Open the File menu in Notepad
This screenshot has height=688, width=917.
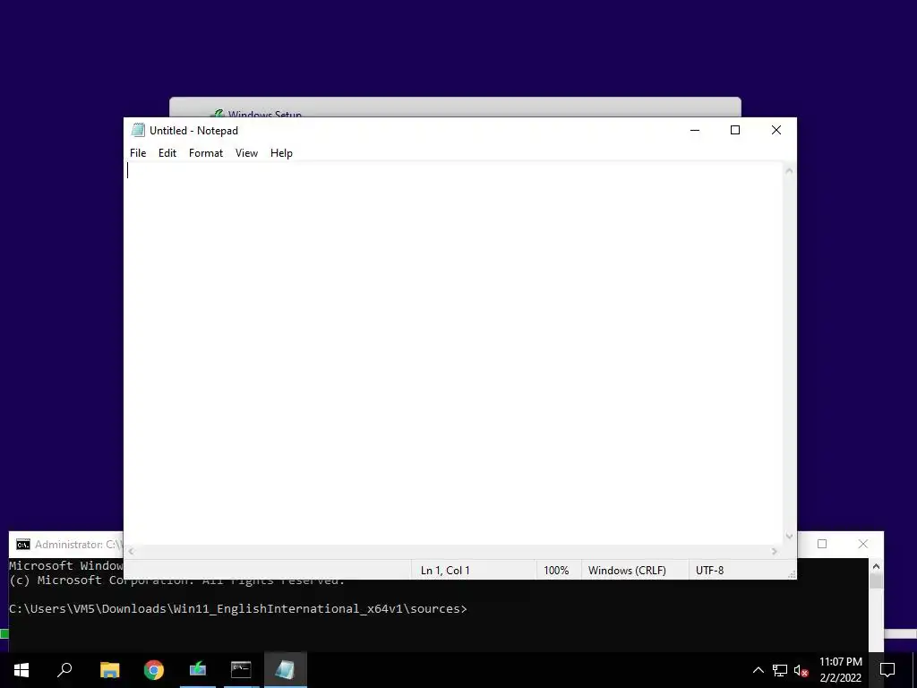tap(138, 153)
